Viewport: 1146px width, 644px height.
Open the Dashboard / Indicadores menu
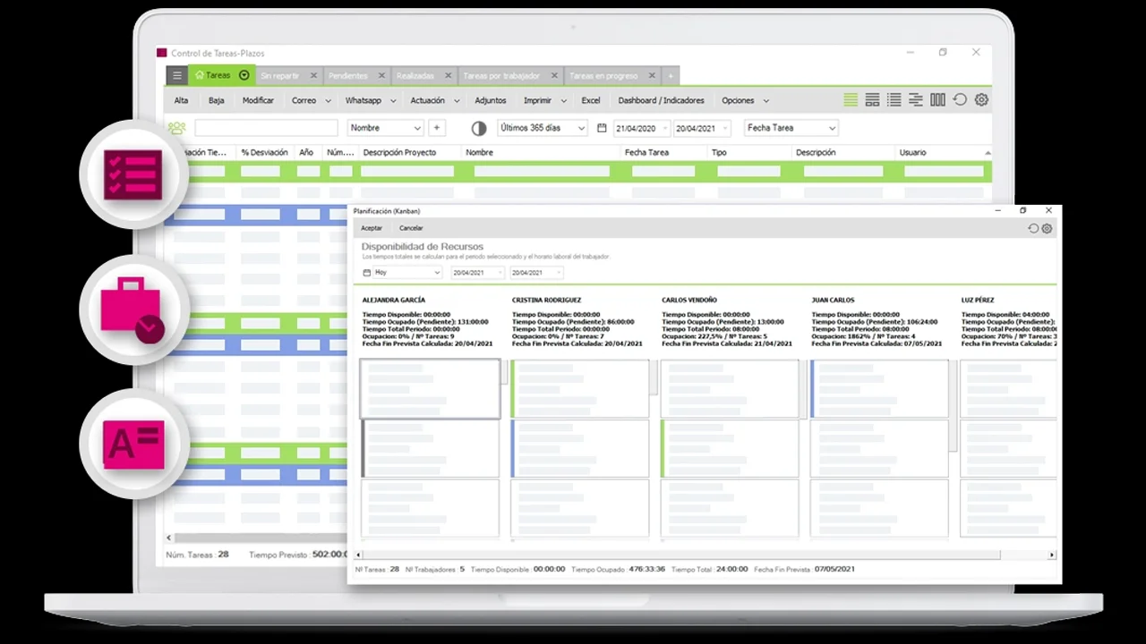point(661,100)
